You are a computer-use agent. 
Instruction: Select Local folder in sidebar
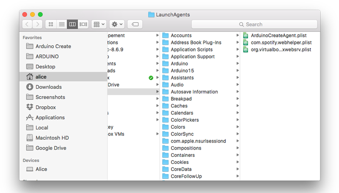click(63, 128)
